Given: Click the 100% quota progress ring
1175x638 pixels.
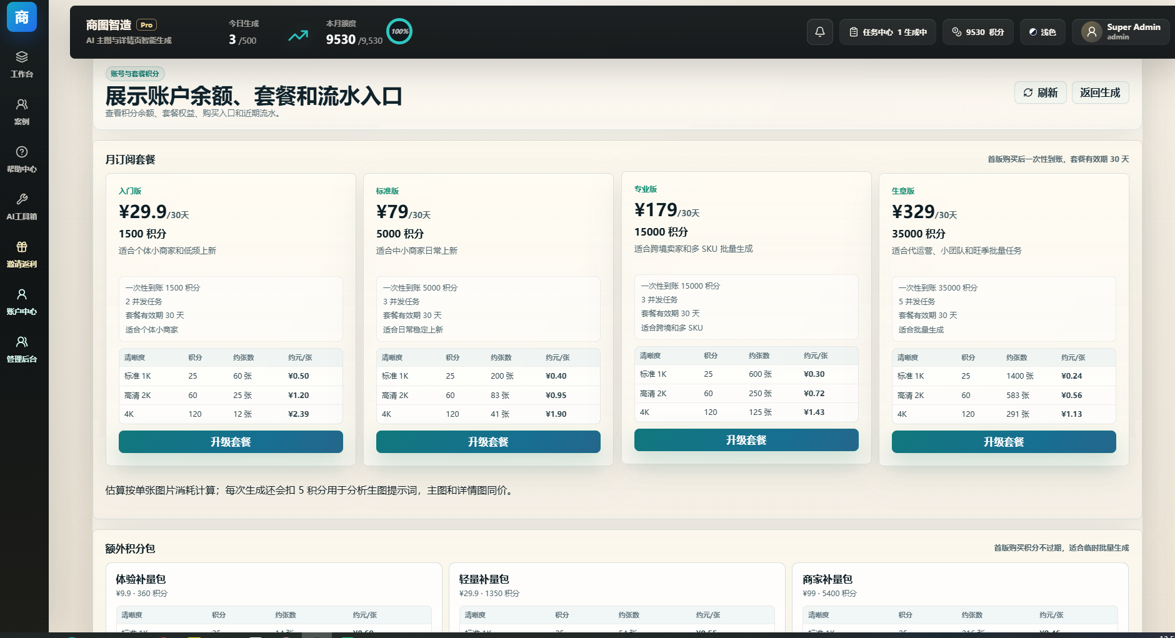Looking at the screenshot, I should coord(399,31).
